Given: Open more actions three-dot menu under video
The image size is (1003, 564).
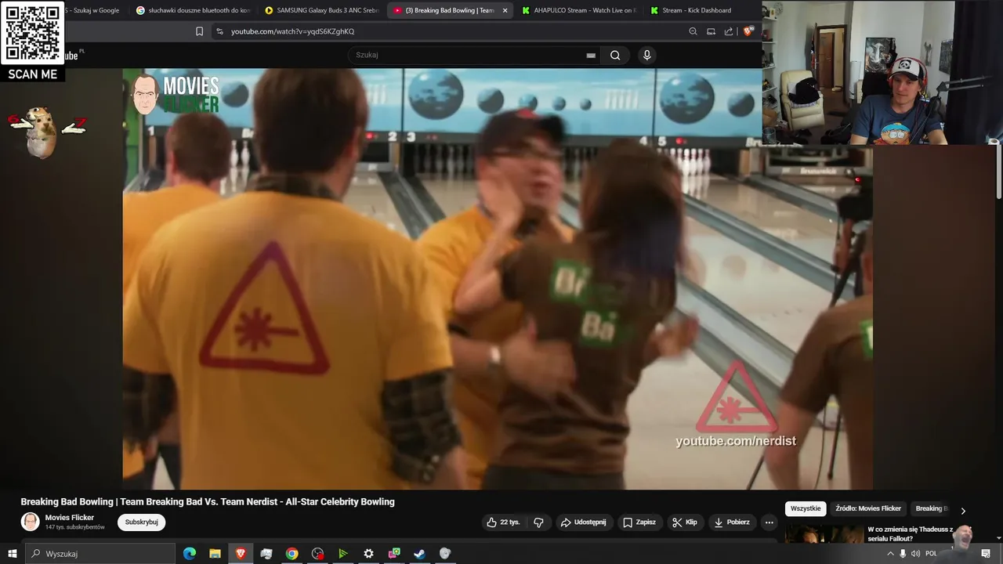Looking at the screenshot, I should click(x=769, y=522).
